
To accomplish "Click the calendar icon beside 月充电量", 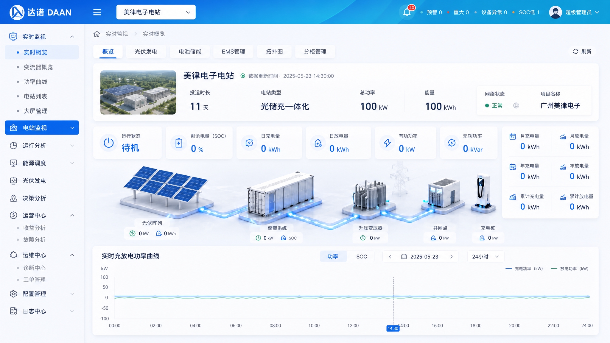I will (513, 136).
